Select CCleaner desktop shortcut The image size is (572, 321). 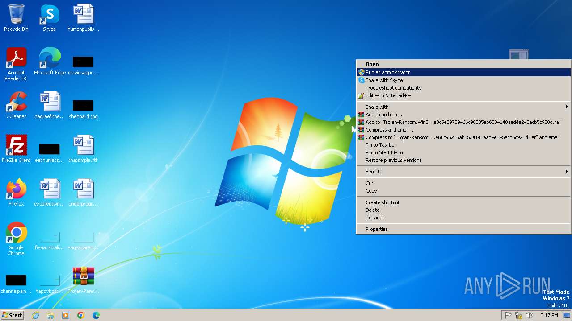pyautogui.click(x=16, y=105)
